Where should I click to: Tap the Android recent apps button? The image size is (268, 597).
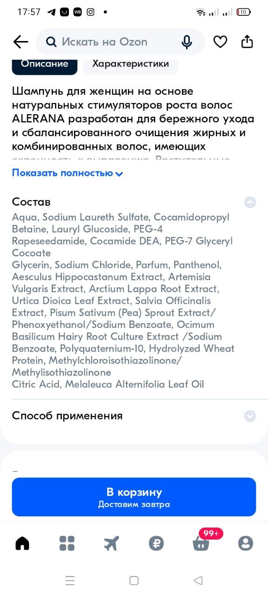point(70,580)
